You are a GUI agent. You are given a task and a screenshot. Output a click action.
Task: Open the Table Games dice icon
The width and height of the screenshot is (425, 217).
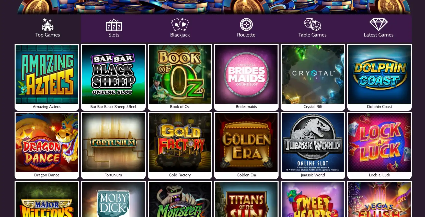tap(312, 25)
